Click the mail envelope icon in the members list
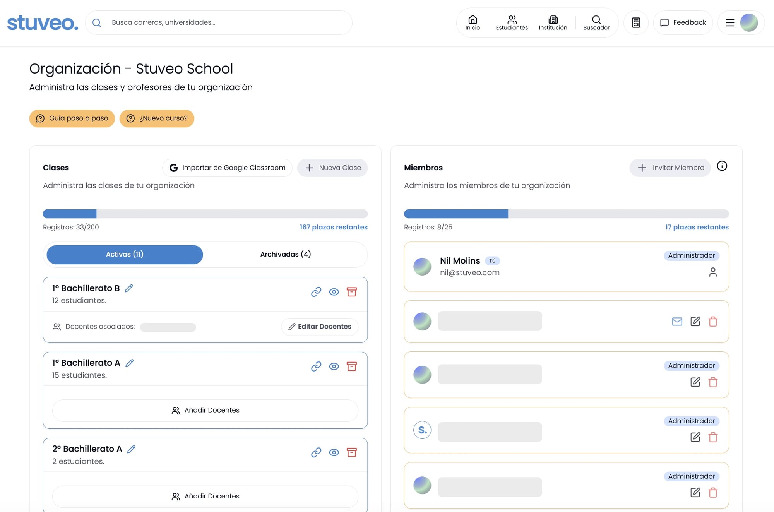 point(677,322)
